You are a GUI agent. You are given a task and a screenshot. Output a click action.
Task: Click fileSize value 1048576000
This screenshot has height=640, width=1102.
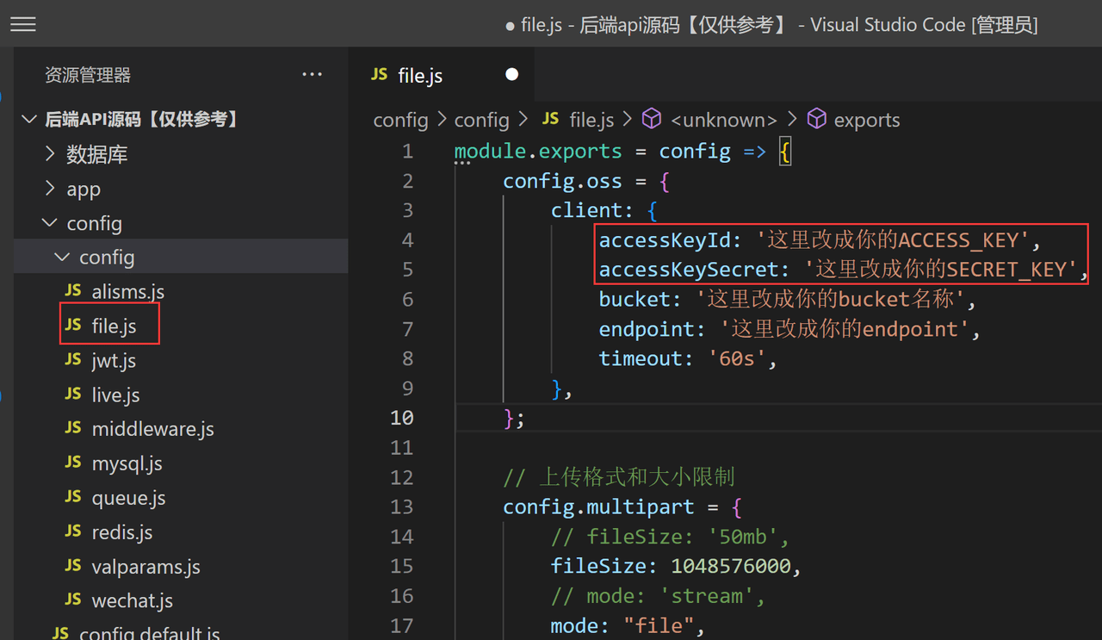[x=731, y=566]
